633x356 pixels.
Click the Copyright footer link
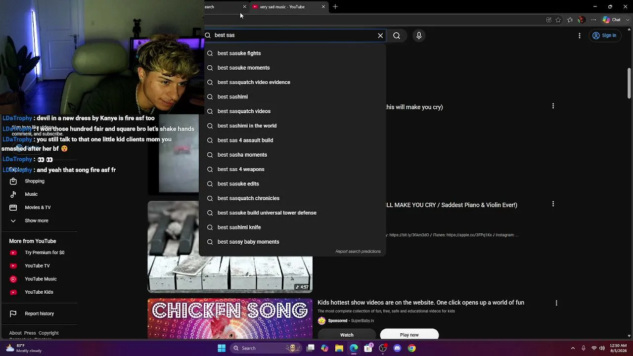(48, 333)
